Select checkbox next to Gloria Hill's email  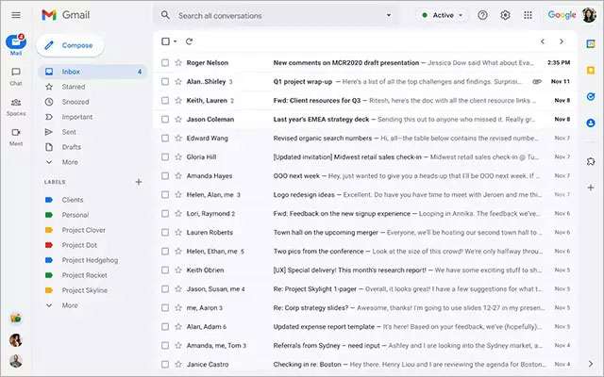pyautogui.click(x=165, y=156)
